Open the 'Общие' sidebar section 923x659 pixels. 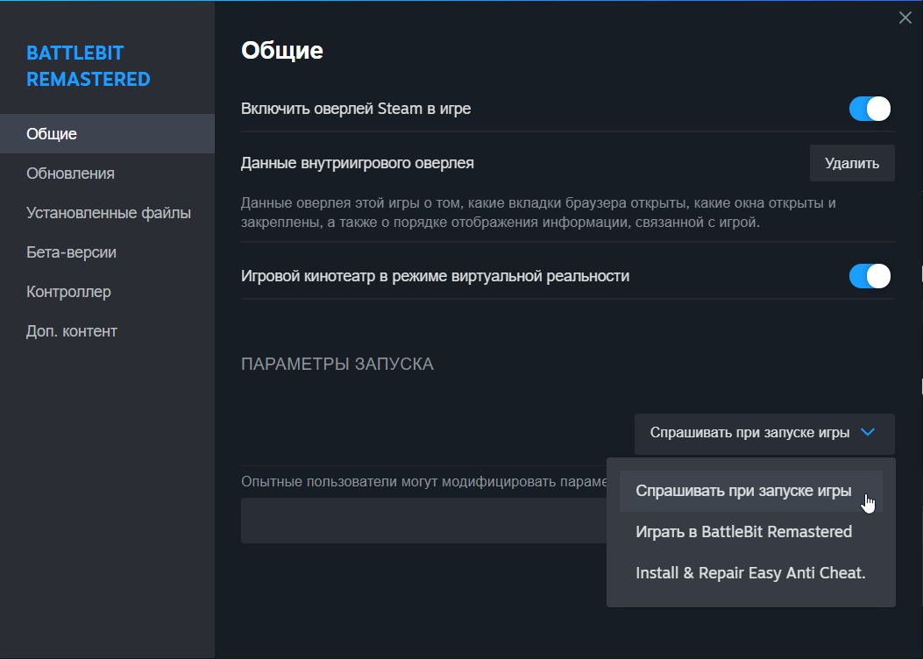[x=52, y=134]
